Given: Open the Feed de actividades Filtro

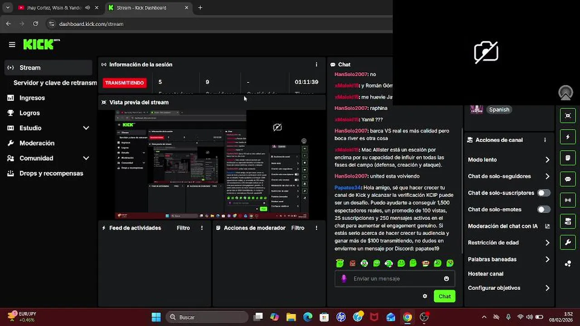Looking at the screenshot, I should [x=183, y=228].
